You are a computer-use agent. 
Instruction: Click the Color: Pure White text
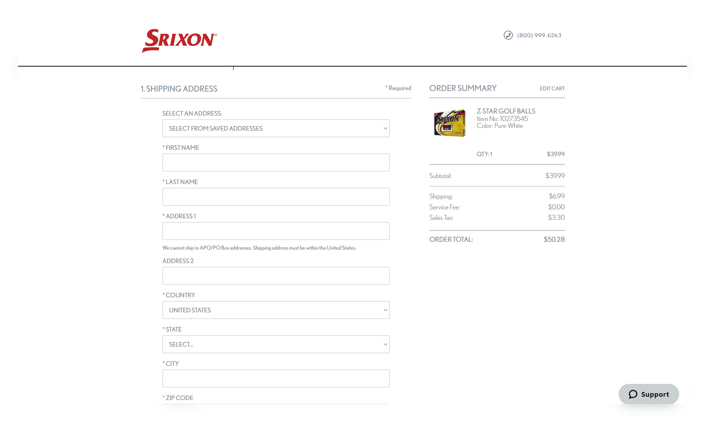pos(500,126)
